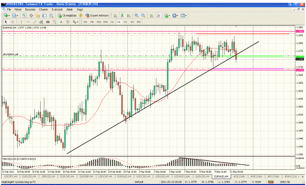Select the horizontal line tool
The height and width of the screenshot is (185, 306).
28,22
